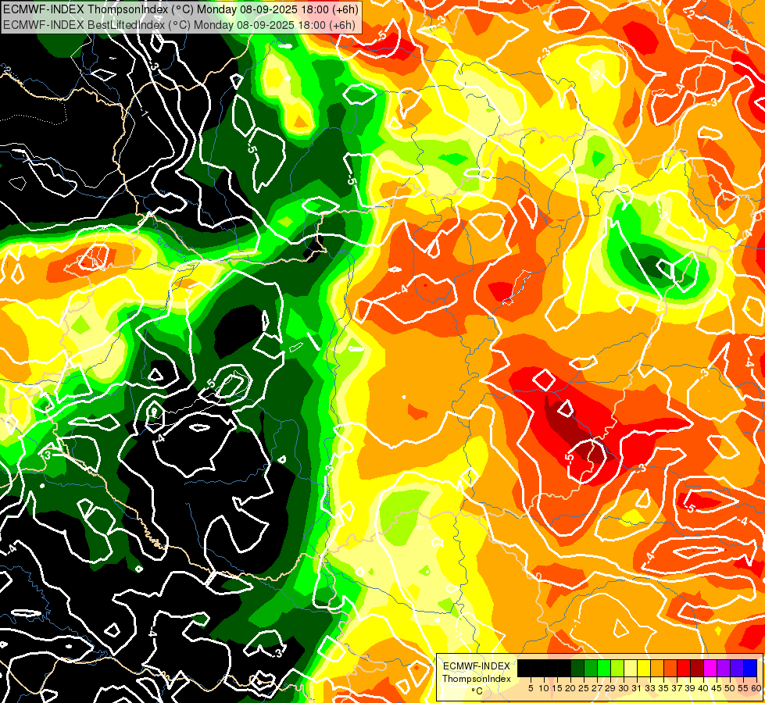Select the dark orange 35–37 legend swatch

coord(670,669)
